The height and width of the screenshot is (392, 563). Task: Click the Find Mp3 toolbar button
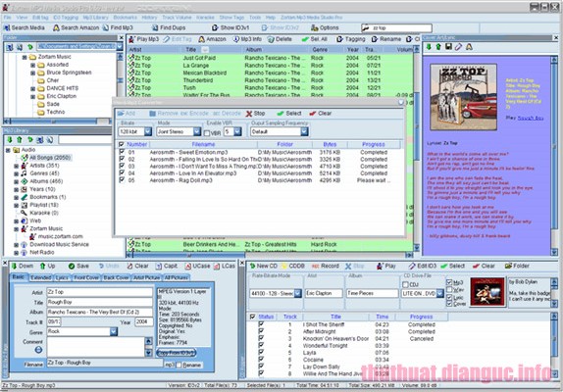coord(118,27)
